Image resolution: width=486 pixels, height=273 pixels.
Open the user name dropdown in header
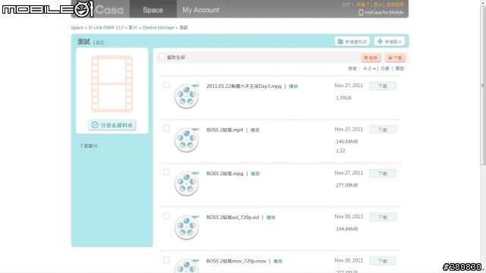pos(363,5)
